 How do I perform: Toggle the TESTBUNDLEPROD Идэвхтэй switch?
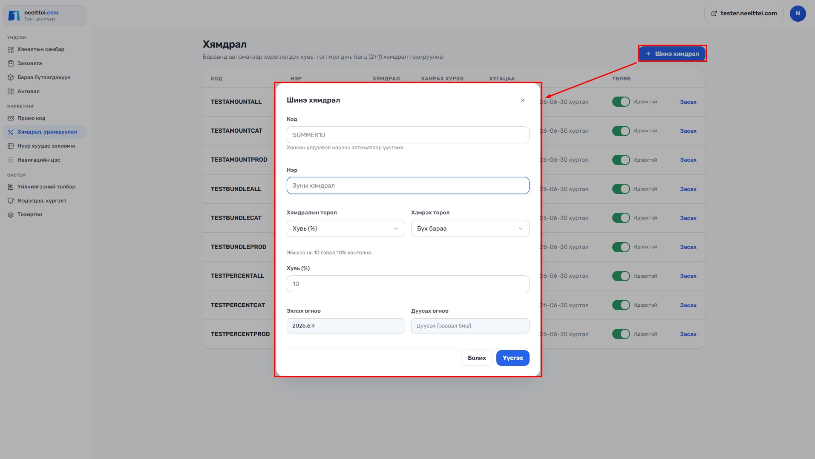621,247
